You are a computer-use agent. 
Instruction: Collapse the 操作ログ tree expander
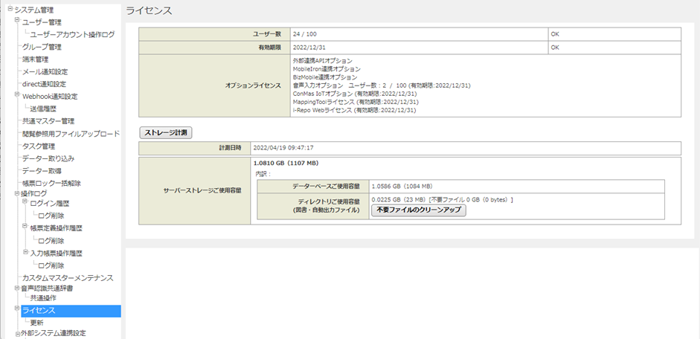point(17,193)
